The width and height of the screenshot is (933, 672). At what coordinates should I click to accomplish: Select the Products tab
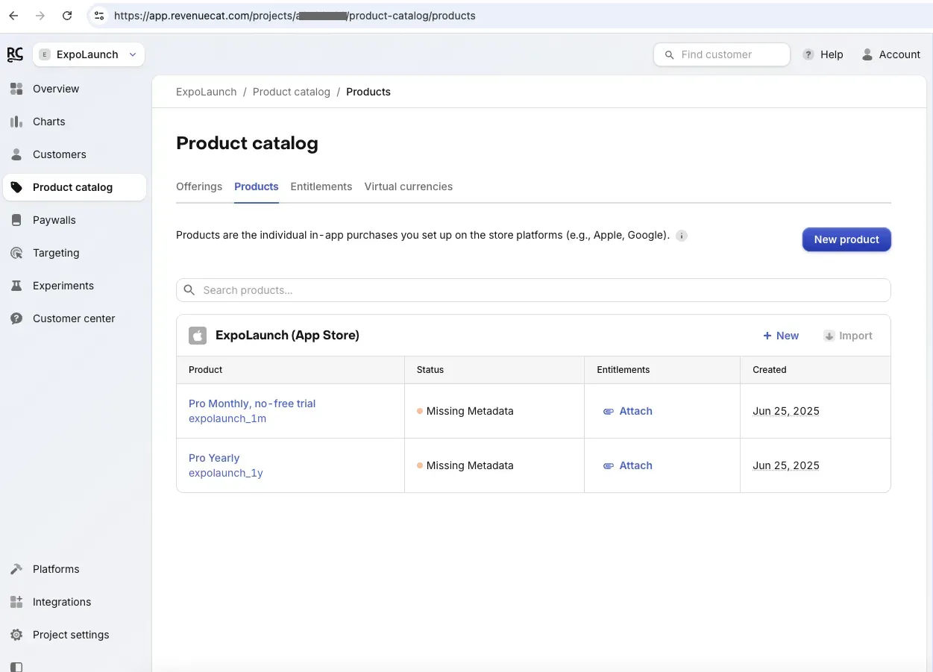(257, 186)
